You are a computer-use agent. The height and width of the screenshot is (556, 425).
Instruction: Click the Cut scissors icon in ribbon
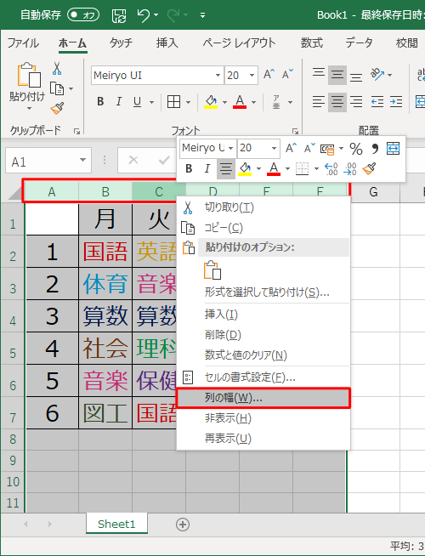(x=57, y=68)
